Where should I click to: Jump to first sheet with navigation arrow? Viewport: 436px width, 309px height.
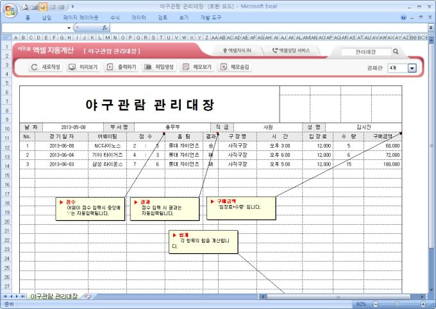(x=5, y=296)
